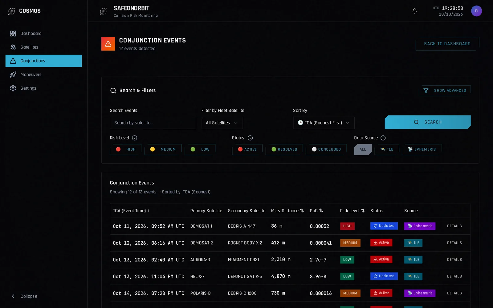
Task: Toggle LOW risk level filter
Action: pyautogui.click(x=200, y=149)
